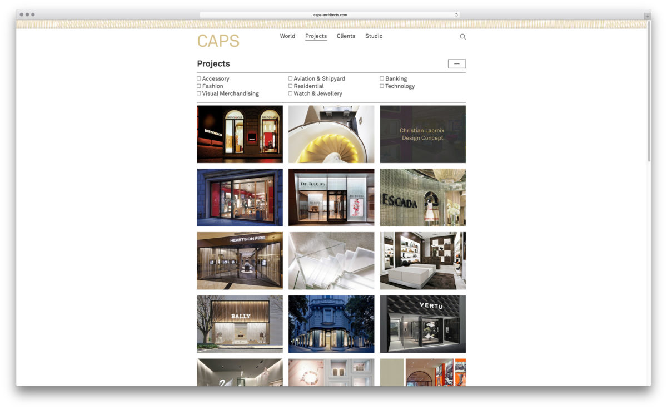Open a new tab with plus icon
This screenshot has height=409, width=667.
[x=647, y=16]
